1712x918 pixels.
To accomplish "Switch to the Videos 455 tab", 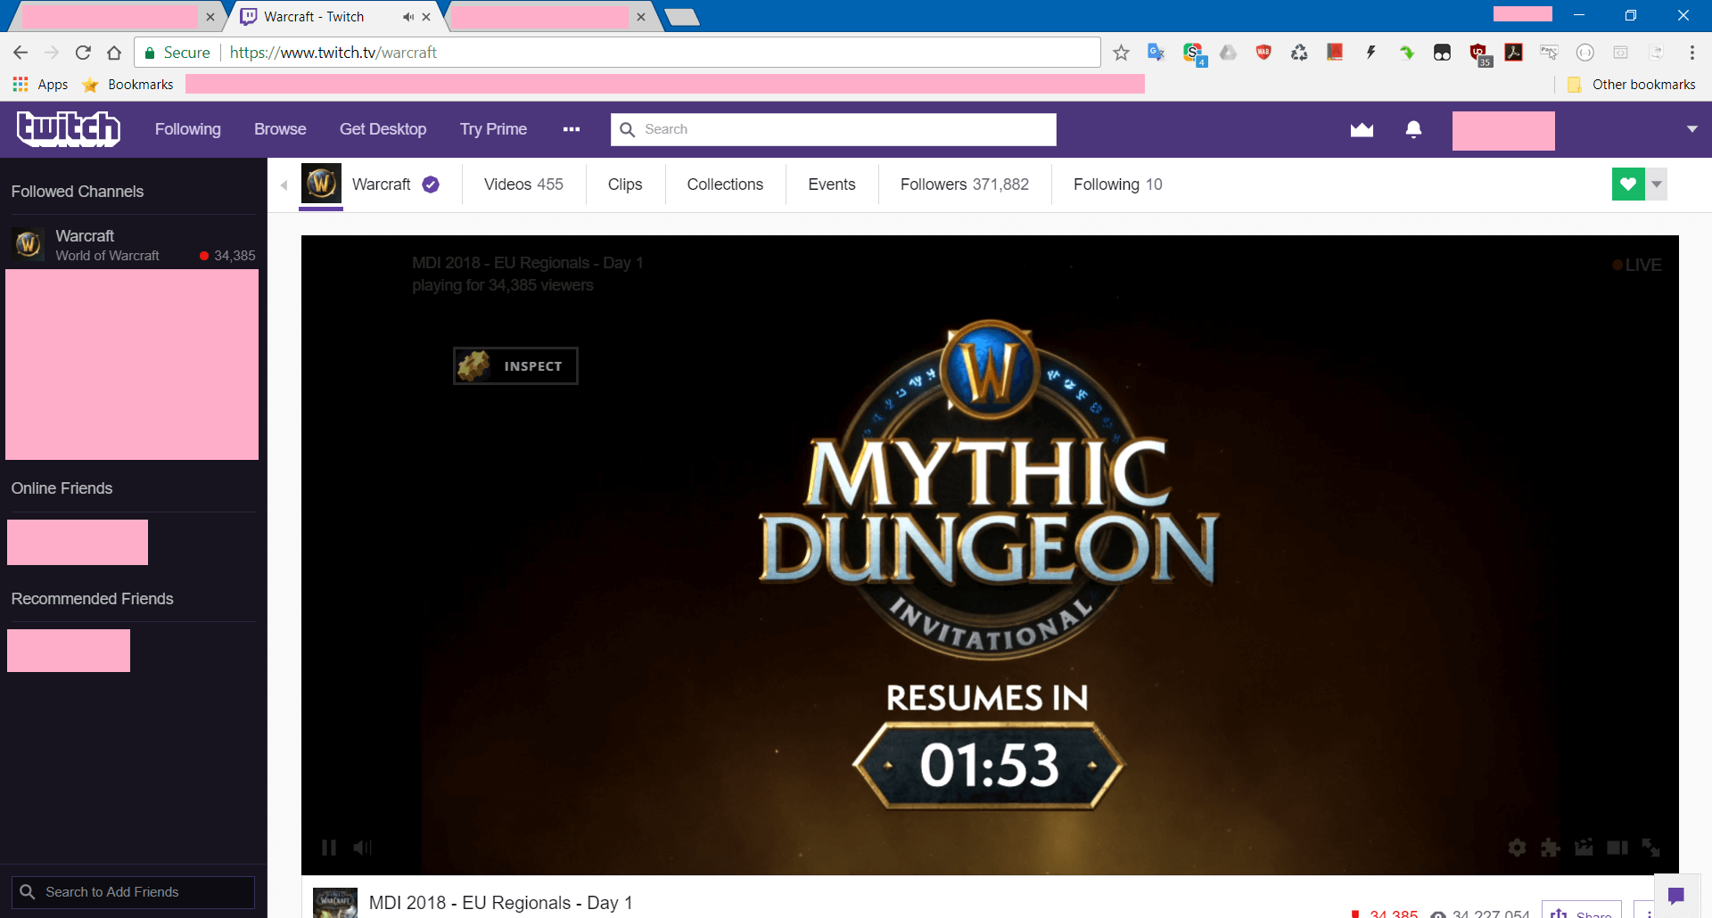I will [x=523, y=184].
